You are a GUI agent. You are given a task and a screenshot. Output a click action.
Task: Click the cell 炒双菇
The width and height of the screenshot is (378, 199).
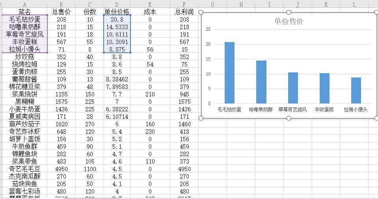(24, 57)
